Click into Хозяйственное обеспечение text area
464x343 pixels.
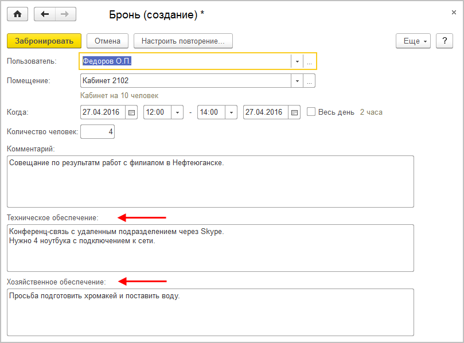[210, 312]
